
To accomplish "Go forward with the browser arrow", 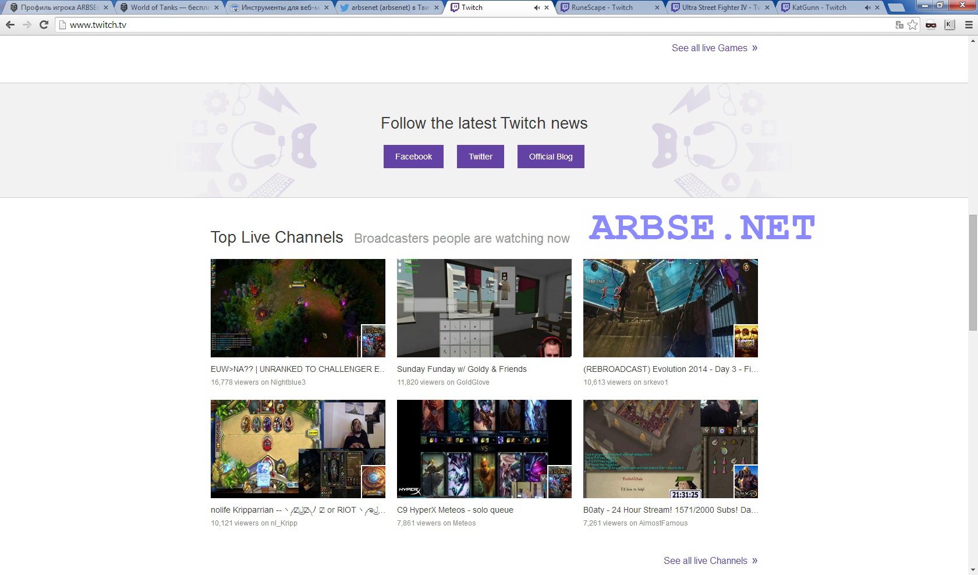I will (x=27, y=25).
